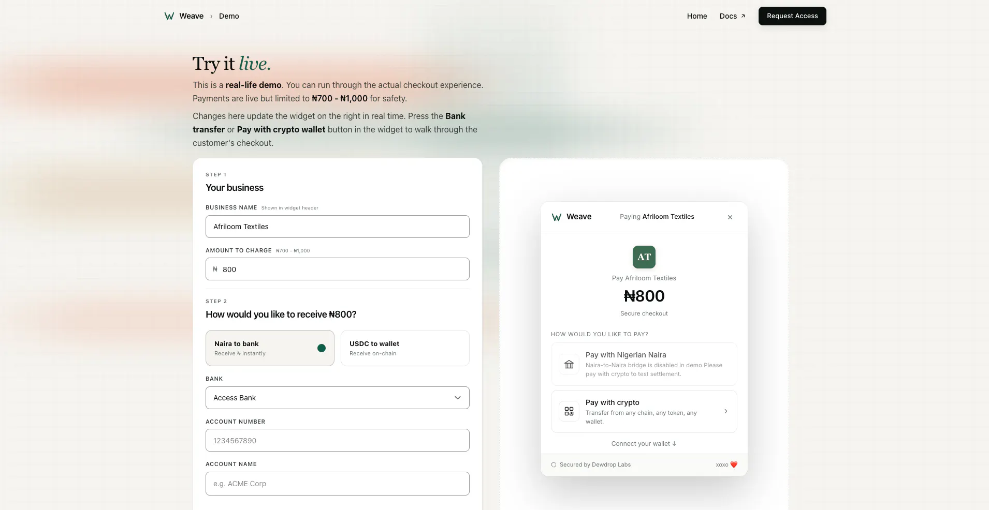Screen dimensions: 989x510
Task: Focus the Account Number field
Action: (338, 440)
